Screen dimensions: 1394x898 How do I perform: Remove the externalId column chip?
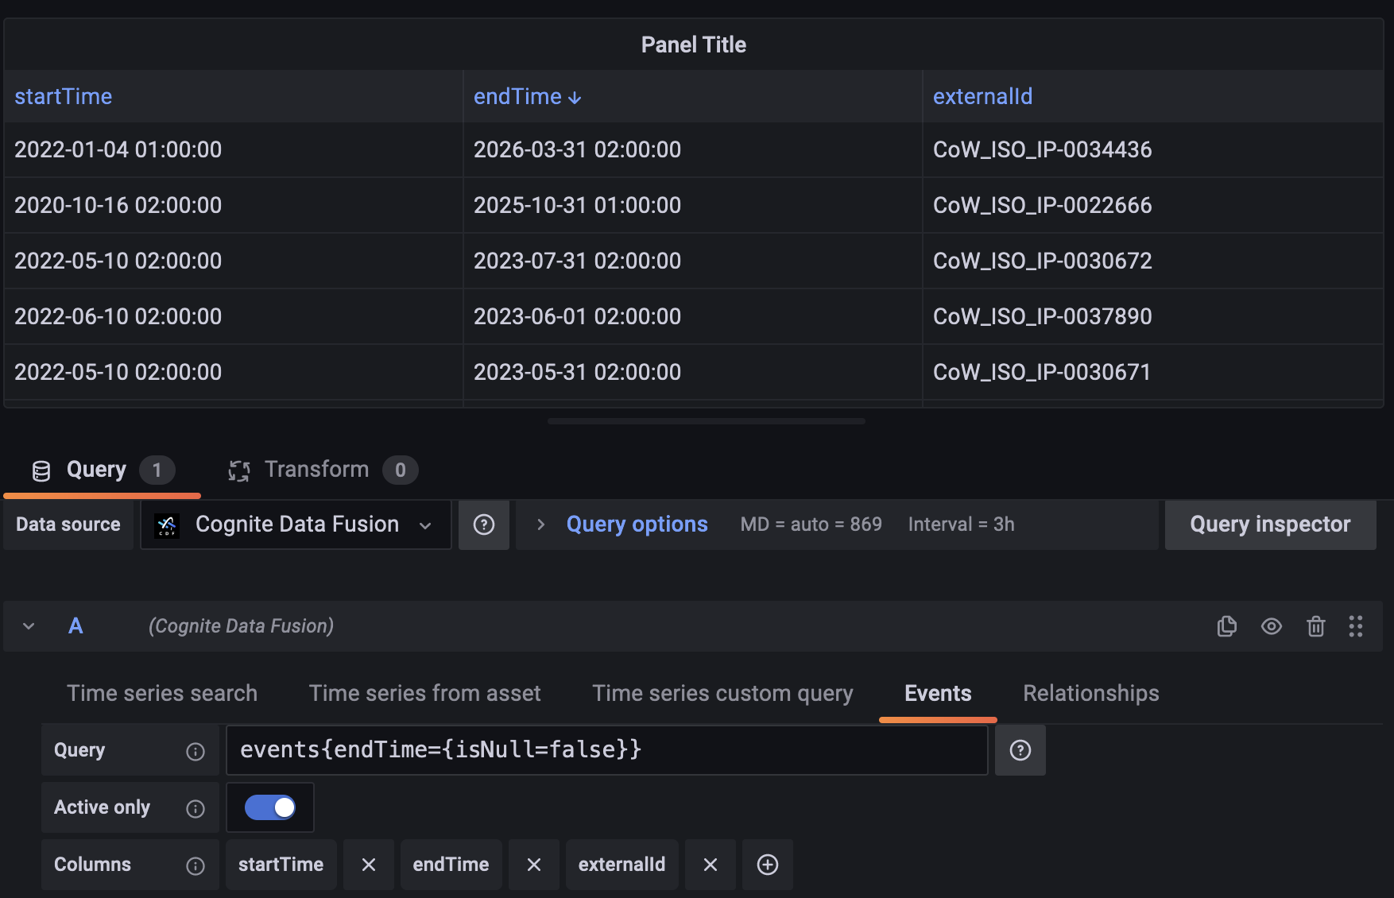point(711,865)
